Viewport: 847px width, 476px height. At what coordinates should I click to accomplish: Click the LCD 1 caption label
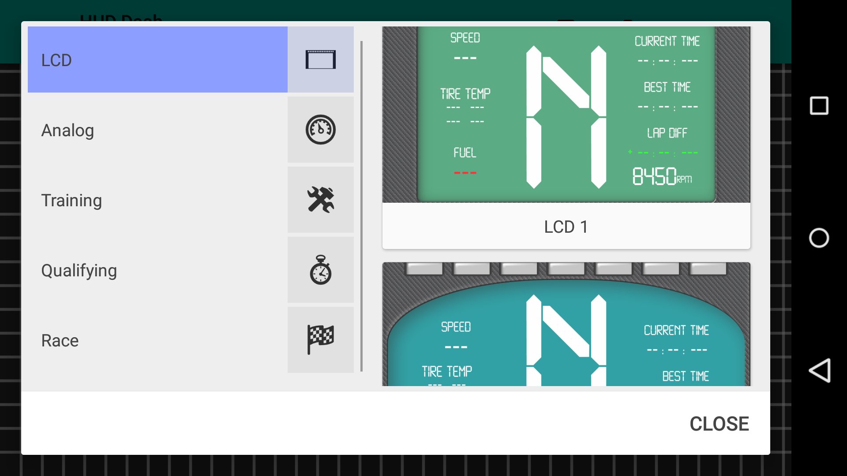point(566,227)
